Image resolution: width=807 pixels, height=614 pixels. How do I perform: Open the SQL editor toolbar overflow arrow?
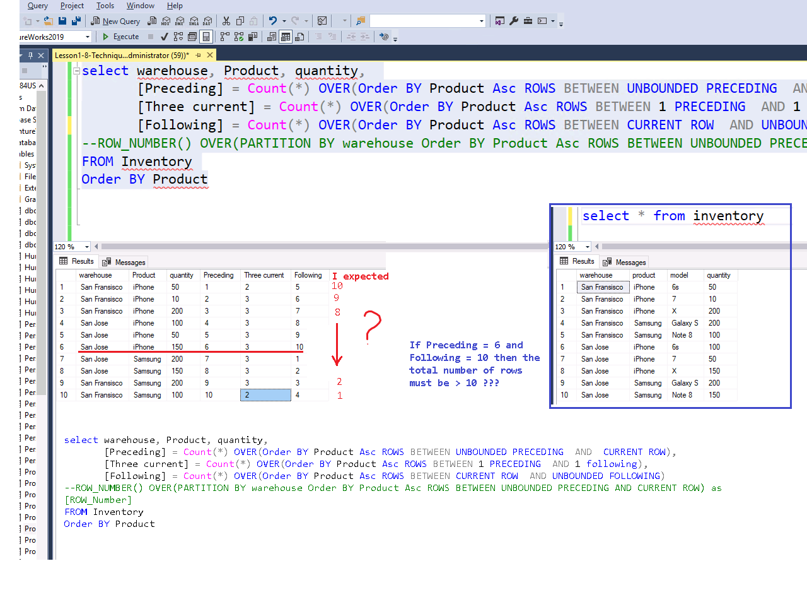tap(395, 38)
